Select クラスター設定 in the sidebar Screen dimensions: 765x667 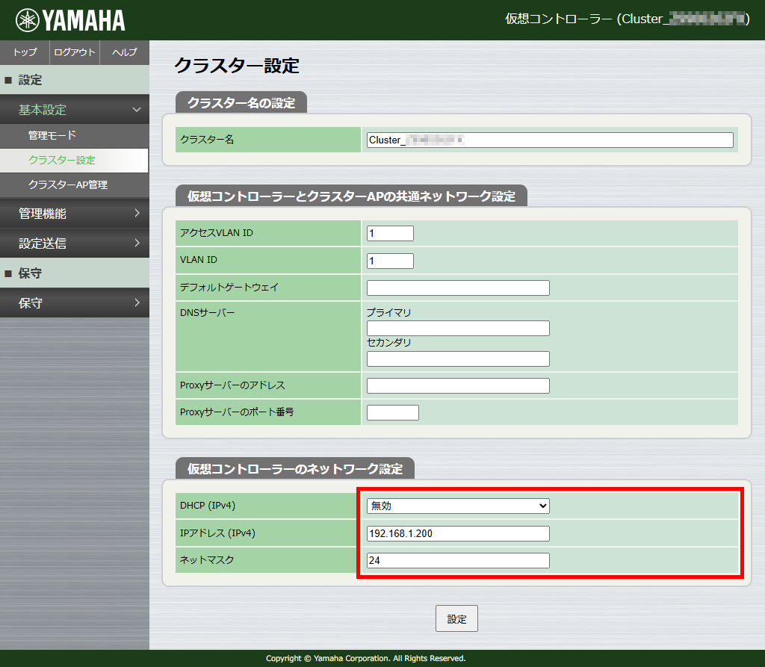click(x=74, y=161)
